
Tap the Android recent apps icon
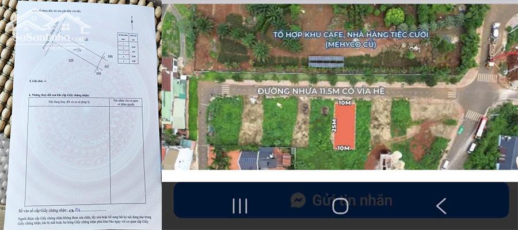239,206
